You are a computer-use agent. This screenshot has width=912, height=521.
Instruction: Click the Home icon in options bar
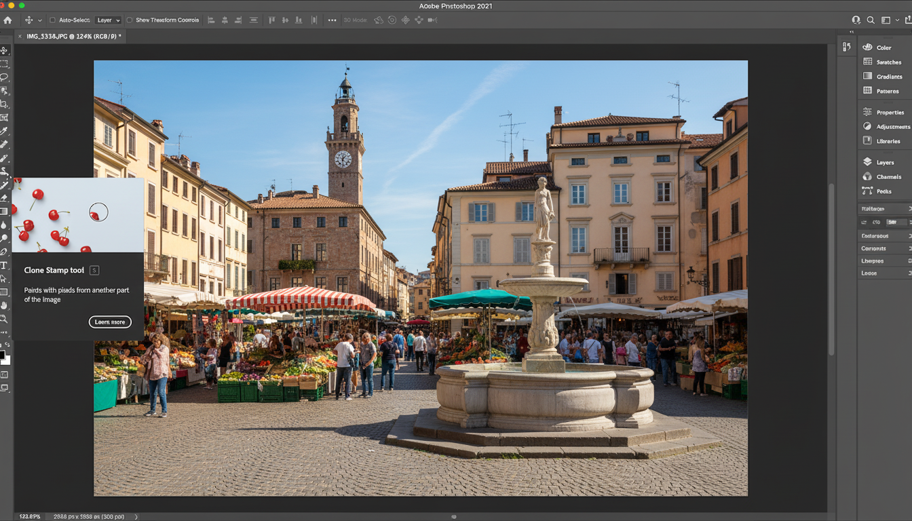7,20
